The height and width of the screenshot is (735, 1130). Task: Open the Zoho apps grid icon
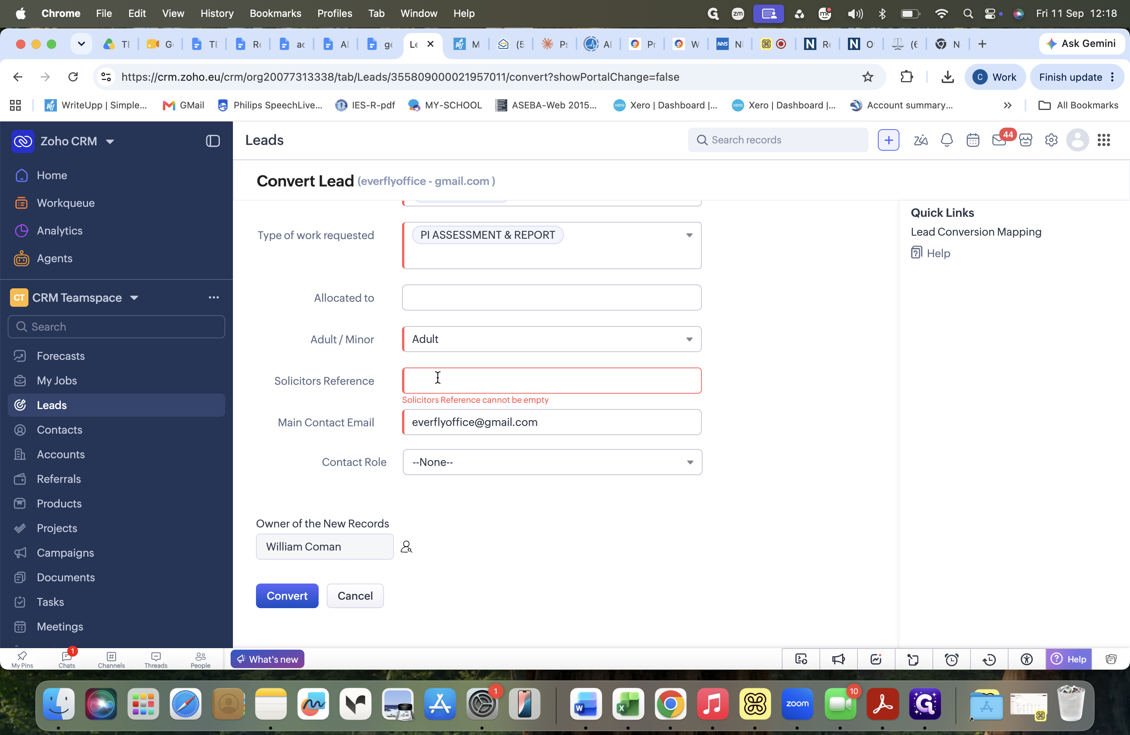pos(1104,140)
